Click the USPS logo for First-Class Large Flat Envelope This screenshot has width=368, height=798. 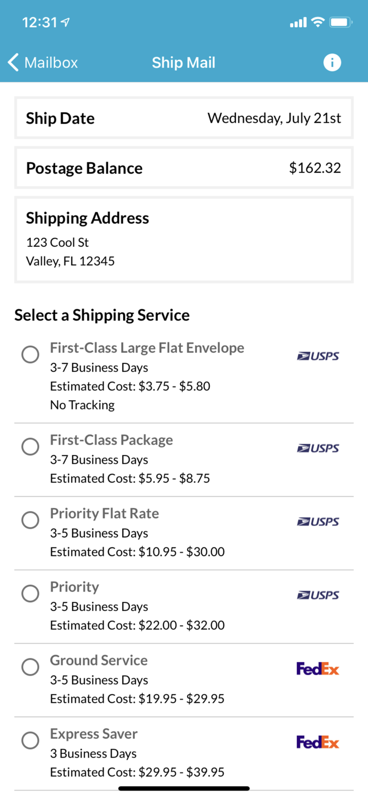tap(318, 356)
